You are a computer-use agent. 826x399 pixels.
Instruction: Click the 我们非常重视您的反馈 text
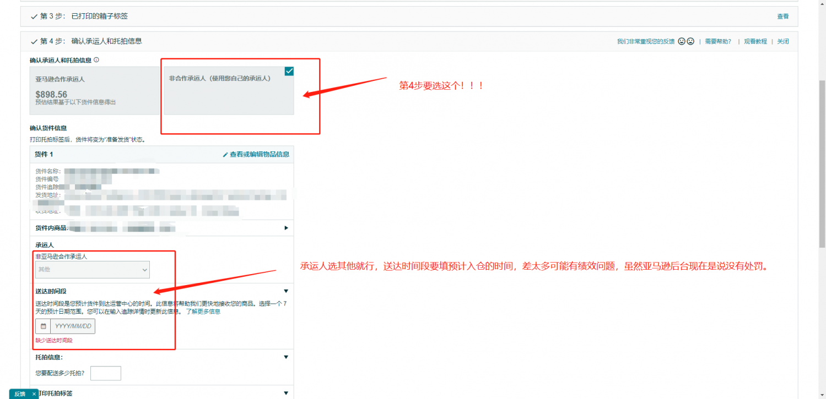[646, 41]
